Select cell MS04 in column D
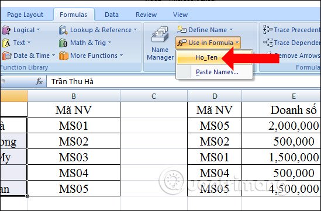Screen dimensions: 321x211 tap(215, 173)
